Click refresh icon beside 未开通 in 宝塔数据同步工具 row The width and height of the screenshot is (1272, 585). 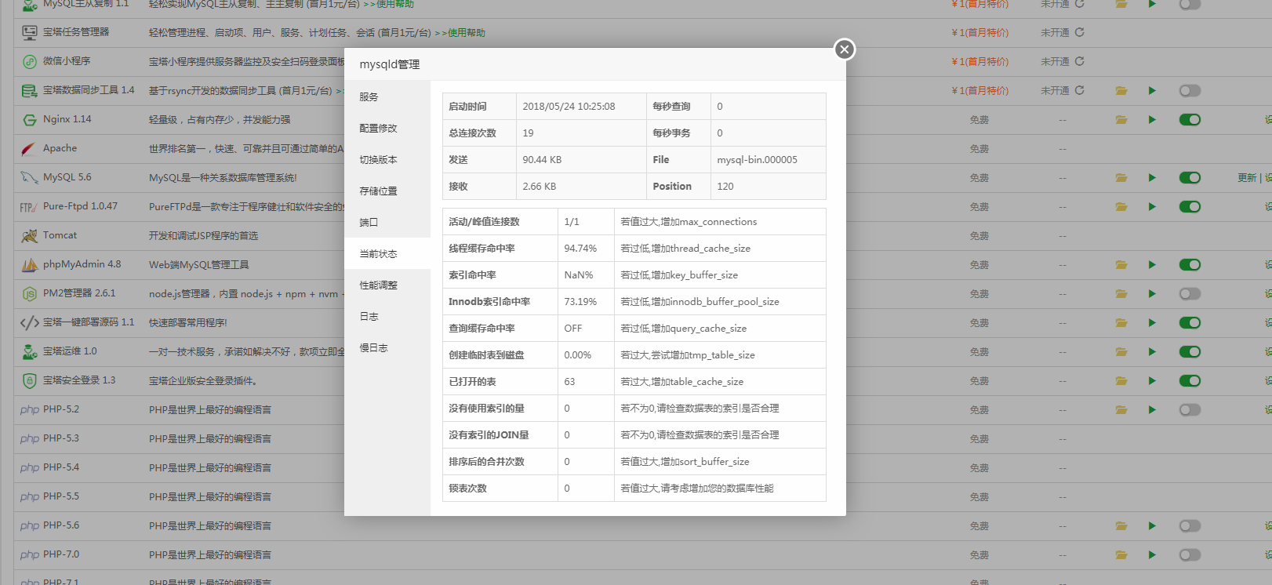point(1080,90)
